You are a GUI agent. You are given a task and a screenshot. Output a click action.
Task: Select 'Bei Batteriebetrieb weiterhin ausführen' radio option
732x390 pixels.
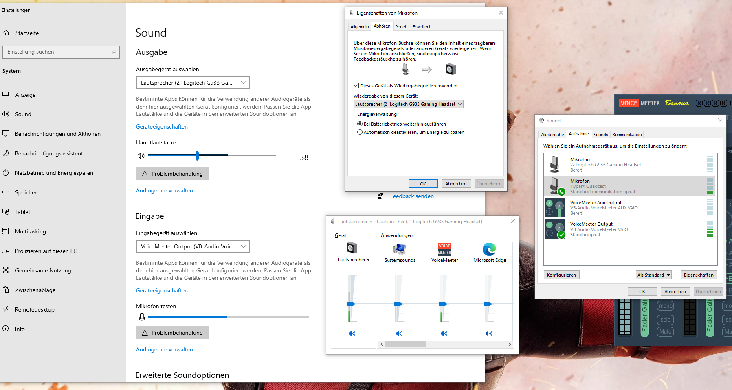[x=360, y=124]
